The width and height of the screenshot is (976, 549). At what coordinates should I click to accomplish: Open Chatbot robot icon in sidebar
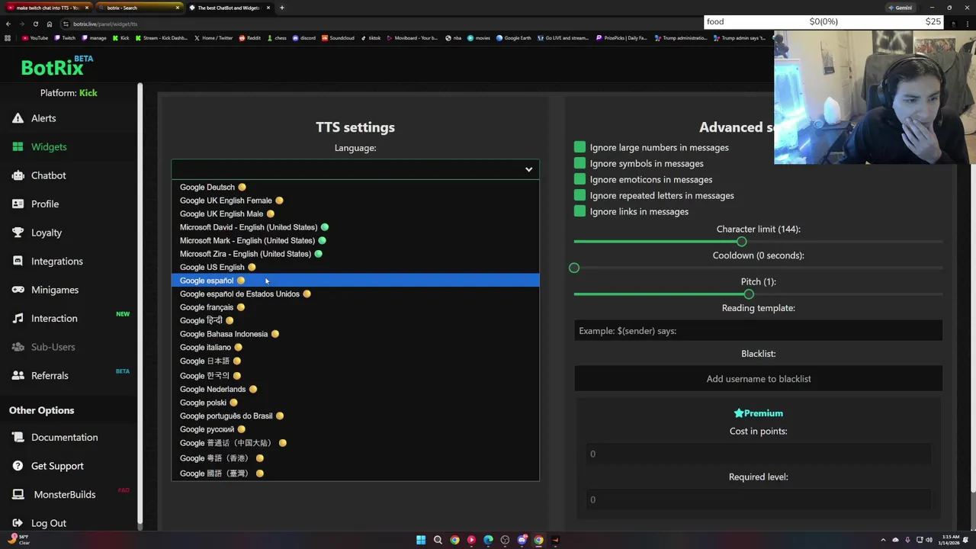pos(18,175)
